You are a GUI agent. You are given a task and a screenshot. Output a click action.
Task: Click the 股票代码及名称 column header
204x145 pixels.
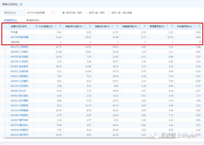tap(19, 26)
